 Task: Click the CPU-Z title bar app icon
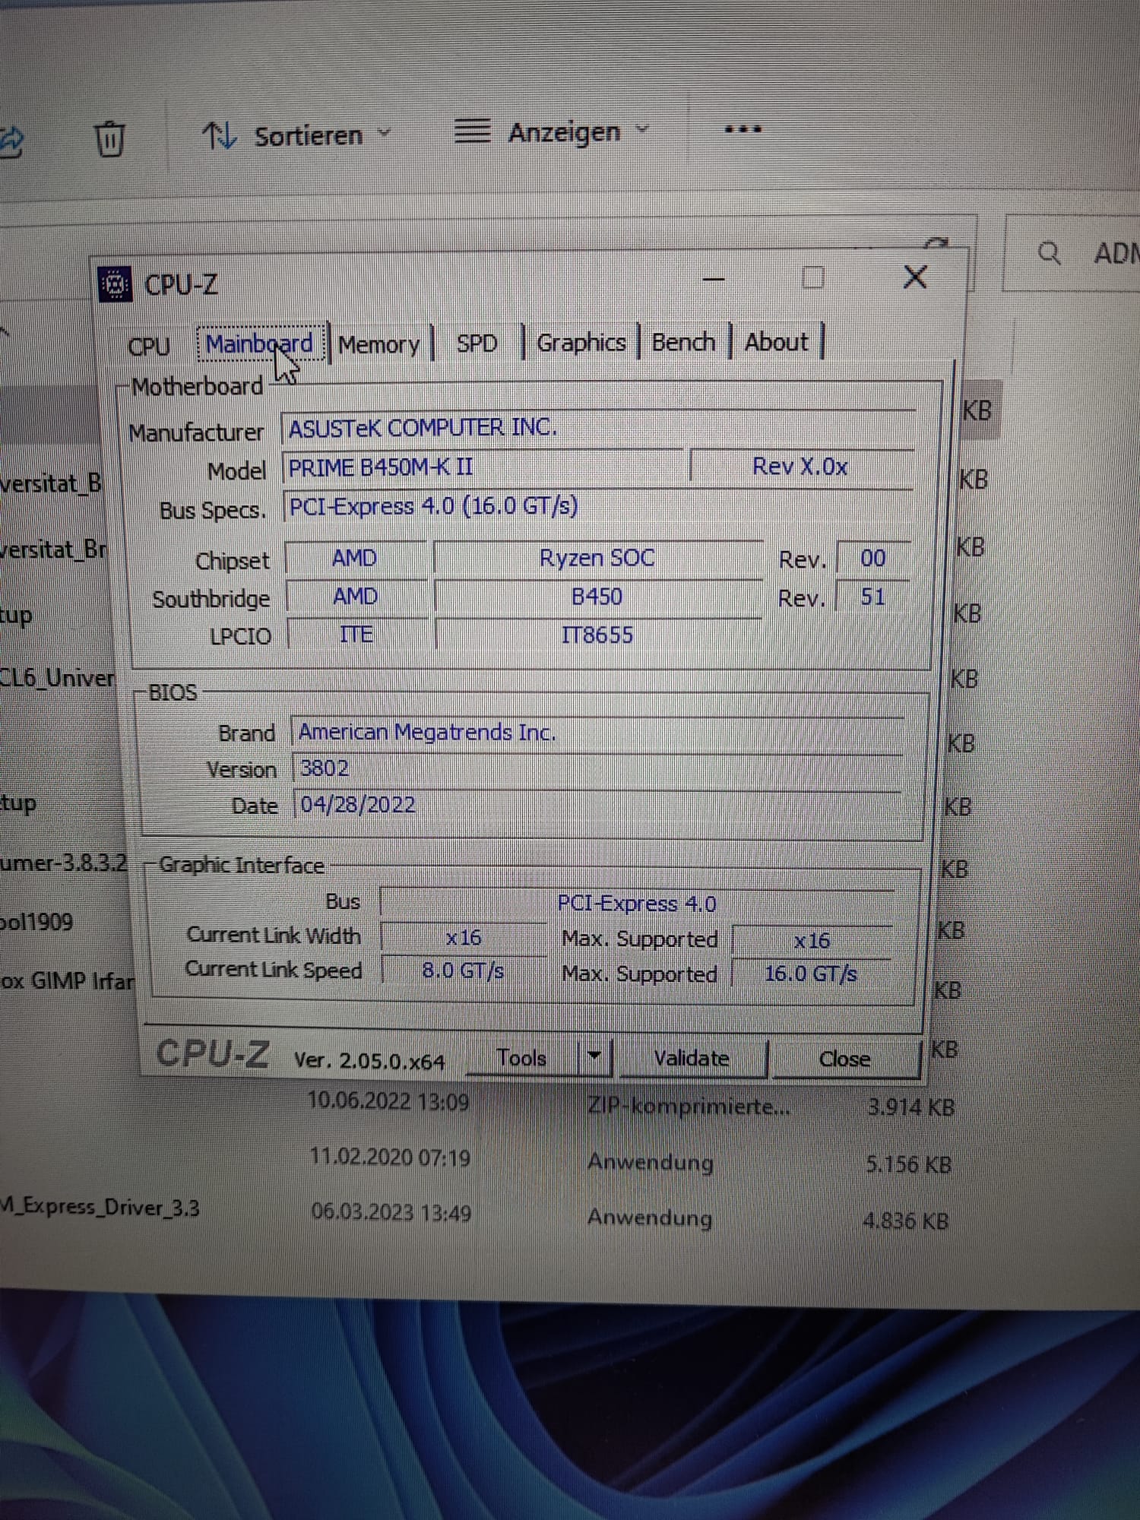pos(116,285)
